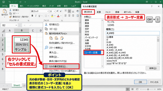Center text horizontally

(x=69, y=16)
